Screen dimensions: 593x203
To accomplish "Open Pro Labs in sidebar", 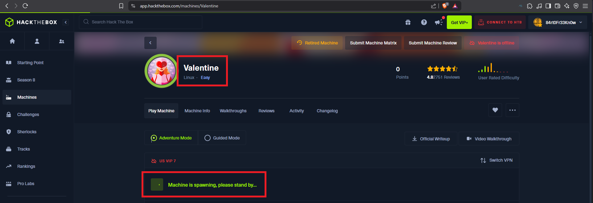I will [x=37, y=184].
